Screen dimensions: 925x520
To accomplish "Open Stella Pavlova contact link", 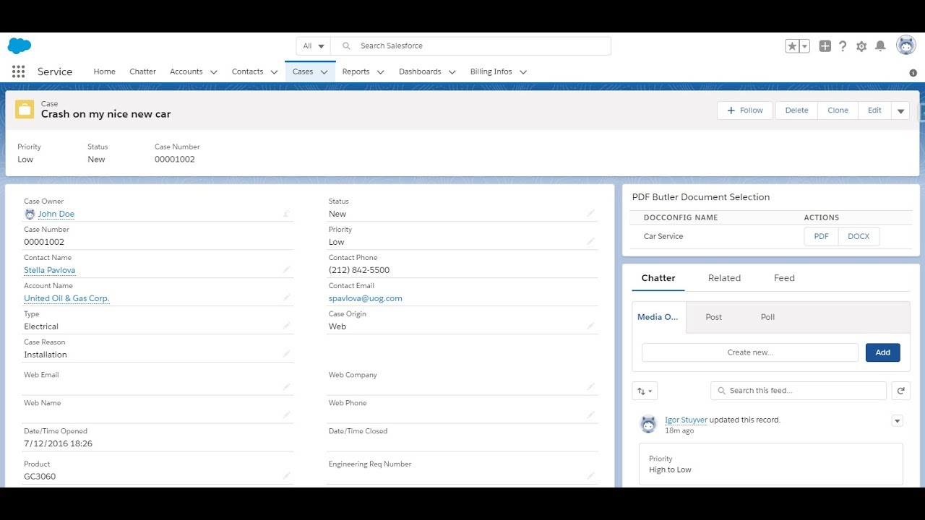I will click(49, 270).
